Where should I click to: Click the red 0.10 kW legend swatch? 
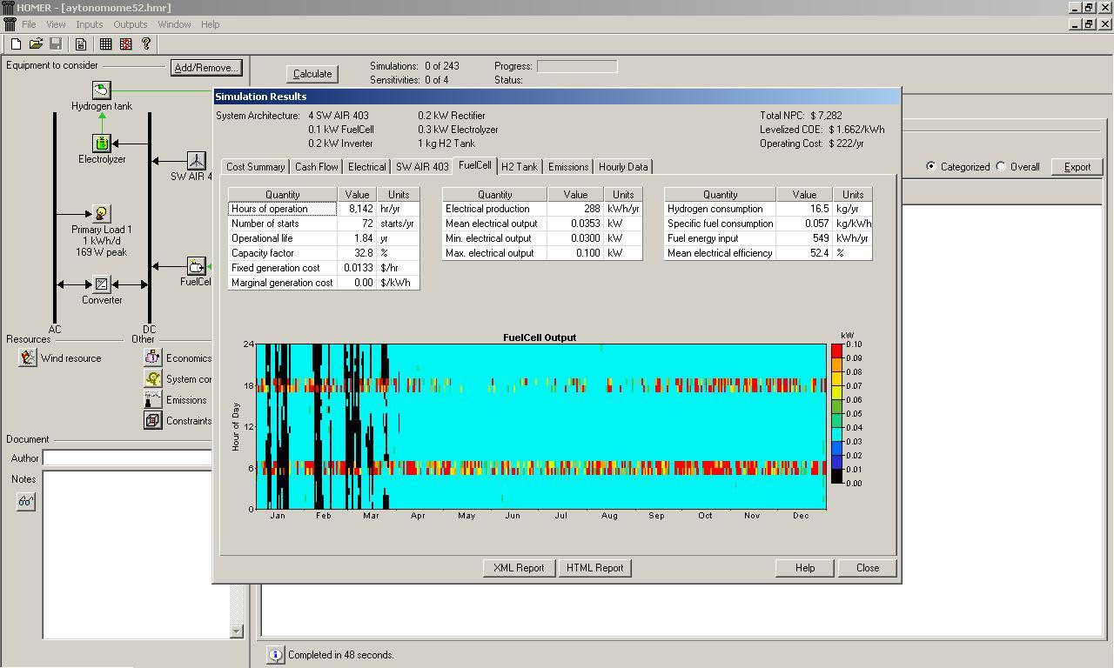836,350
